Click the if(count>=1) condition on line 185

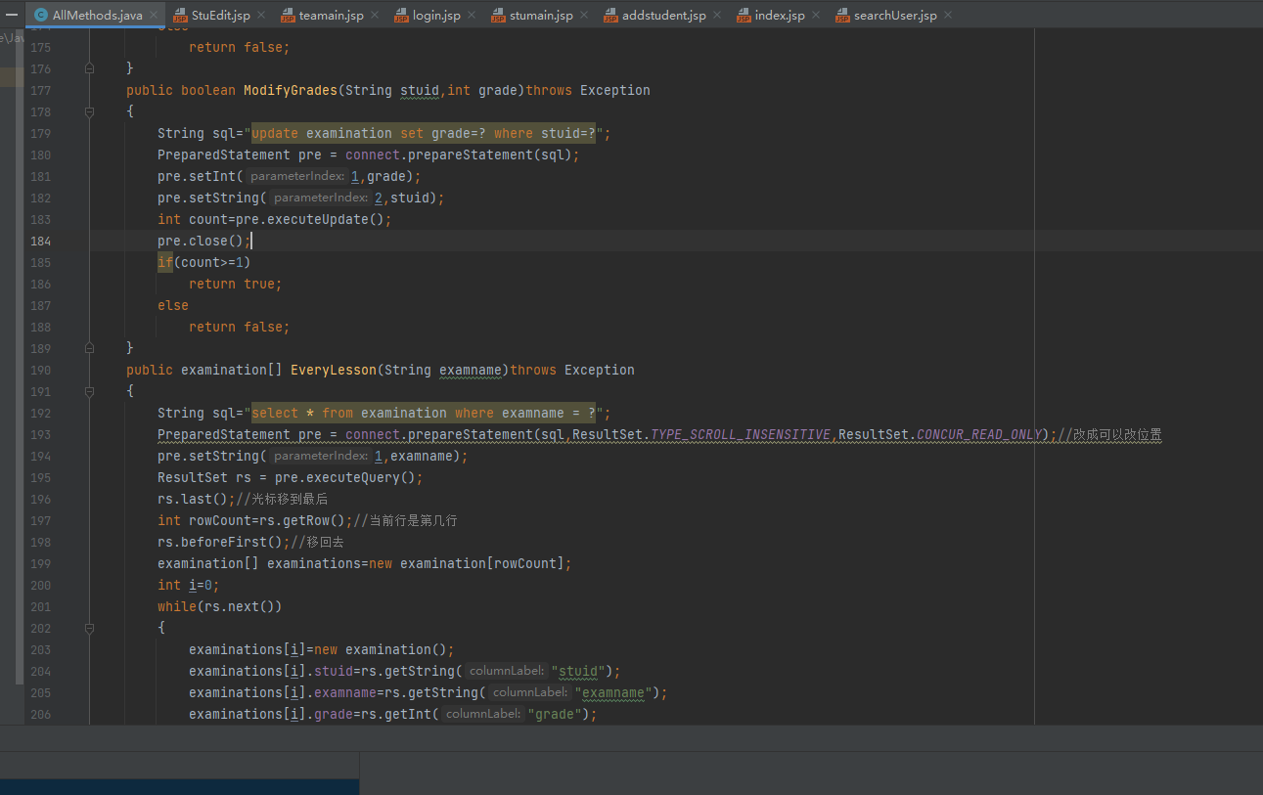pyautogui.click(x=204, y=262)
